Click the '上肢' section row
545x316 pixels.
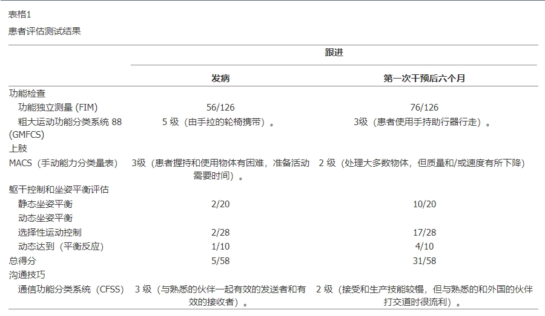click(18, 149)
